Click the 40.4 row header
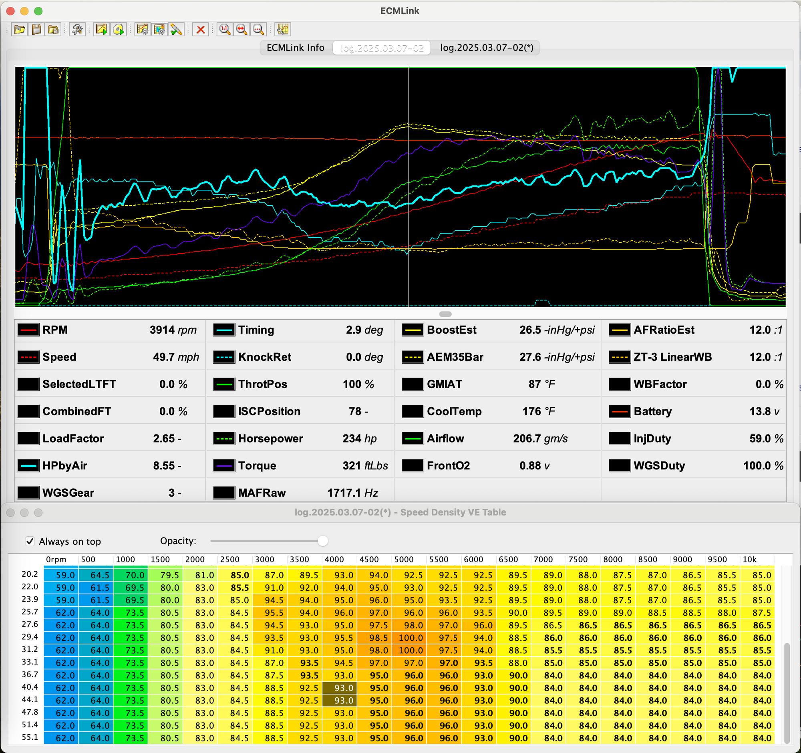Viewport: 801px width, 753px height. [x=30, y=687]
